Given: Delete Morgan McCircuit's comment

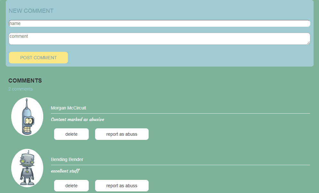Looking at the screenshot, I should pyautogui.click(x=71, y=134).
